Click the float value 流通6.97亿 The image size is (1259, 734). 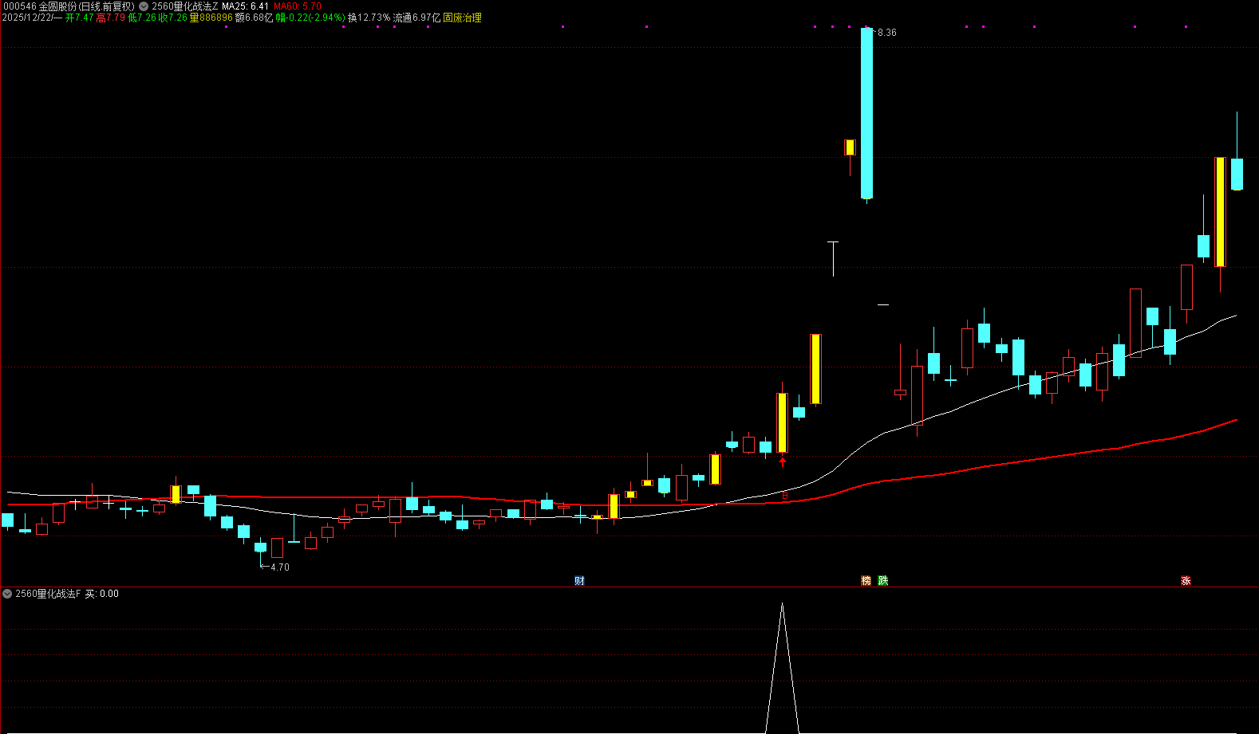(416, 18)
